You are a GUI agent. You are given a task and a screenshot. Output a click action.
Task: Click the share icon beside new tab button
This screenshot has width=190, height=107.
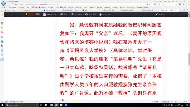click(x=184, y=10)
